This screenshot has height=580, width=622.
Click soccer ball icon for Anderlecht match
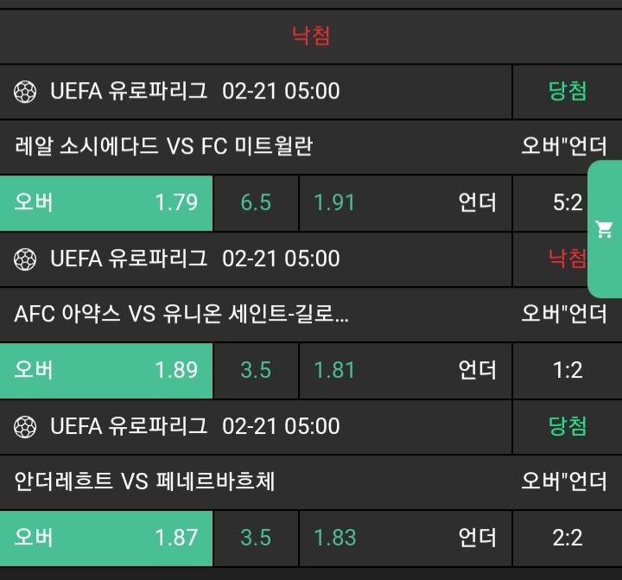coord(26,426)
